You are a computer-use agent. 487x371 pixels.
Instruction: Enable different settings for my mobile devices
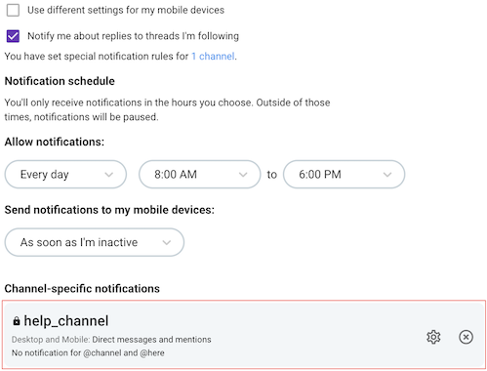click(x=13, y=10)
